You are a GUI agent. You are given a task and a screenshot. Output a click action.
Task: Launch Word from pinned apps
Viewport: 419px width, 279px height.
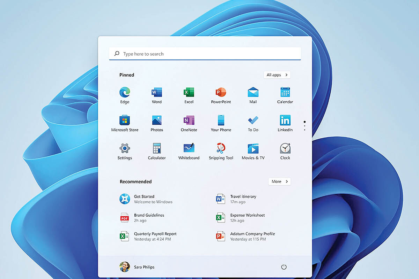coord(157,95)
